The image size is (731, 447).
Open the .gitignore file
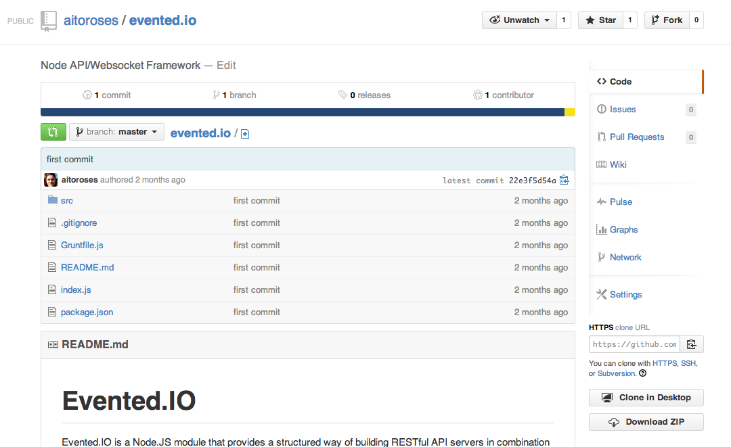point(79,223)
